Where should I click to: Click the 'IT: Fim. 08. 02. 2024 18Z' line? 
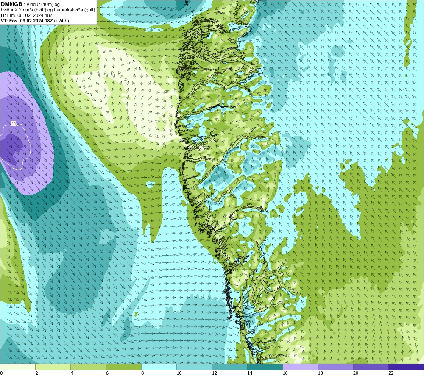pyautogui.click(x=27, y=15)
